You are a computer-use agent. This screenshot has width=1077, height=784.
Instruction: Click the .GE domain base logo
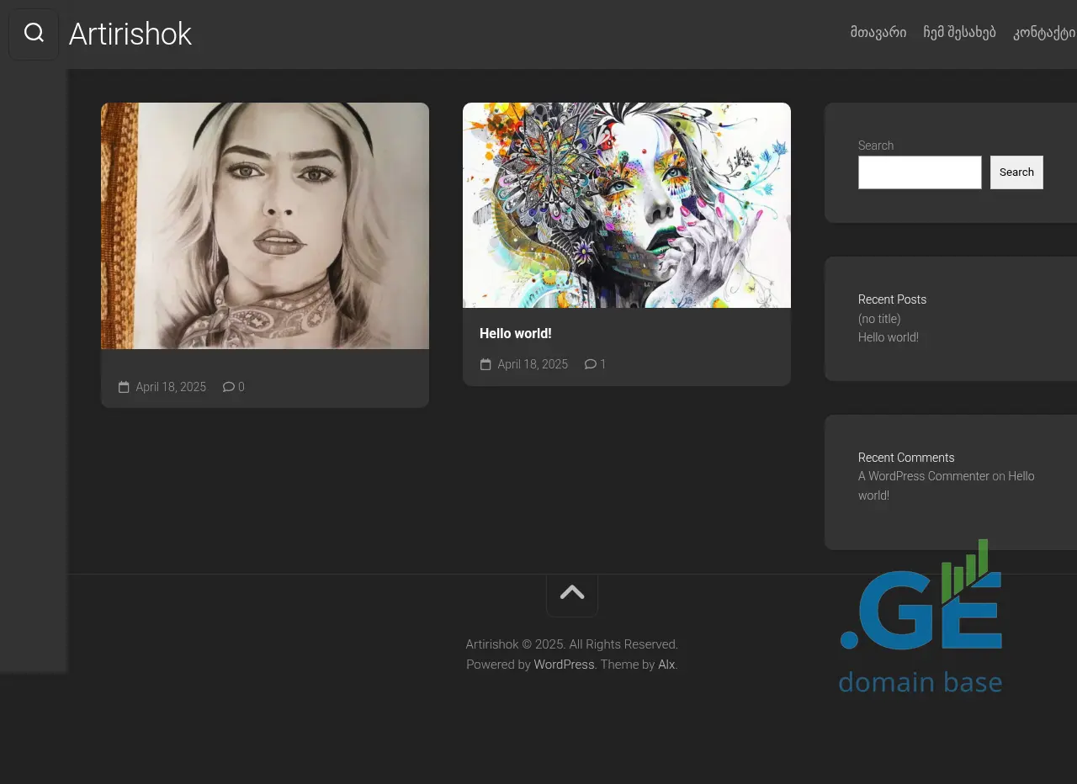(x=920, y=617)
